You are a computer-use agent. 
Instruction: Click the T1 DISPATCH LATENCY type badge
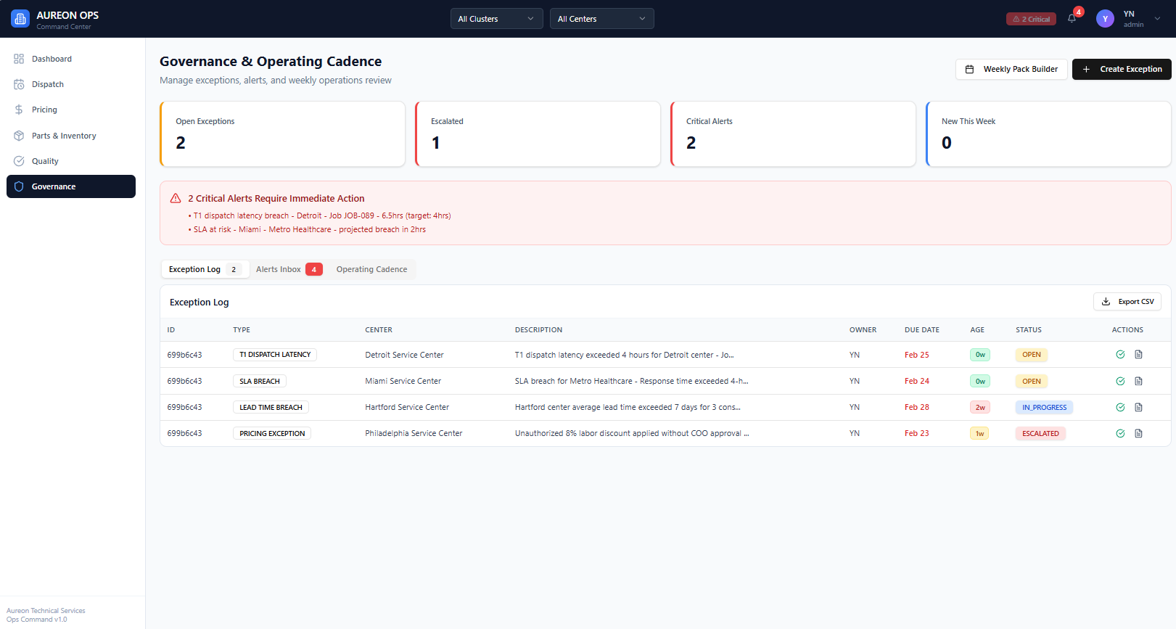(x=275, y=355)
